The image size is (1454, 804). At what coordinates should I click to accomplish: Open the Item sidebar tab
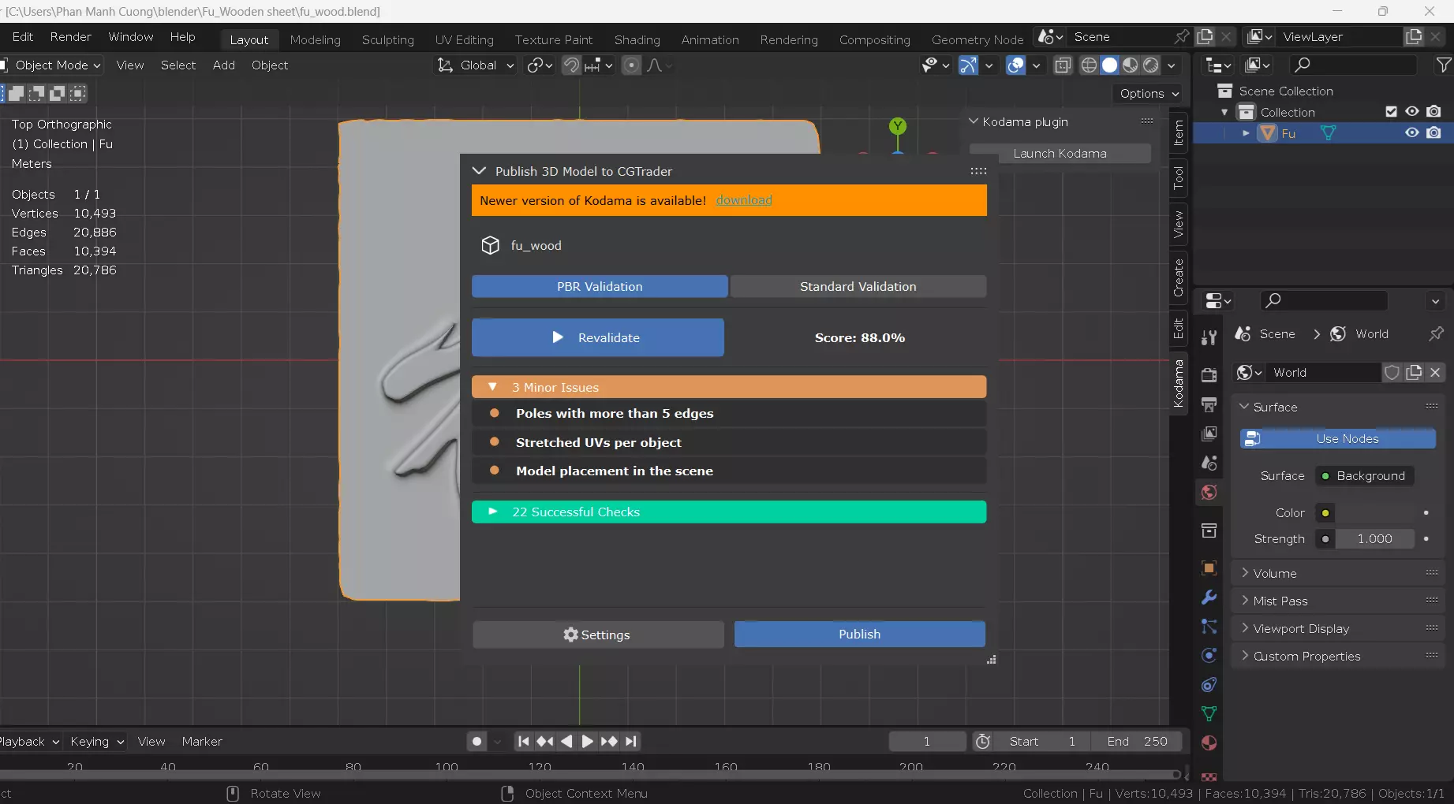point(1178,132)
